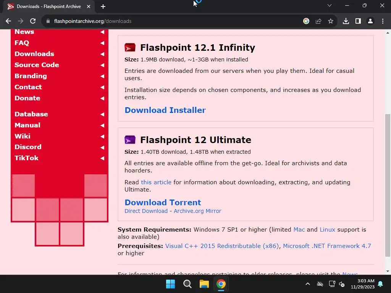
Task: Open the tab search chevron
Action: [330, 5]
